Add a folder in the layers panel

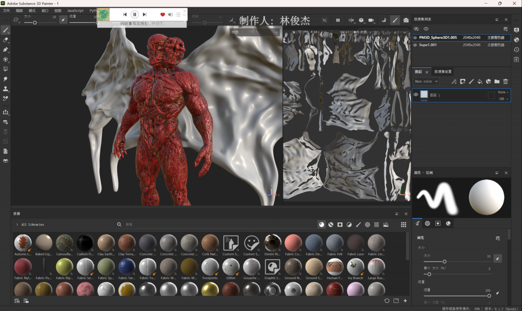tap(497, 81)
